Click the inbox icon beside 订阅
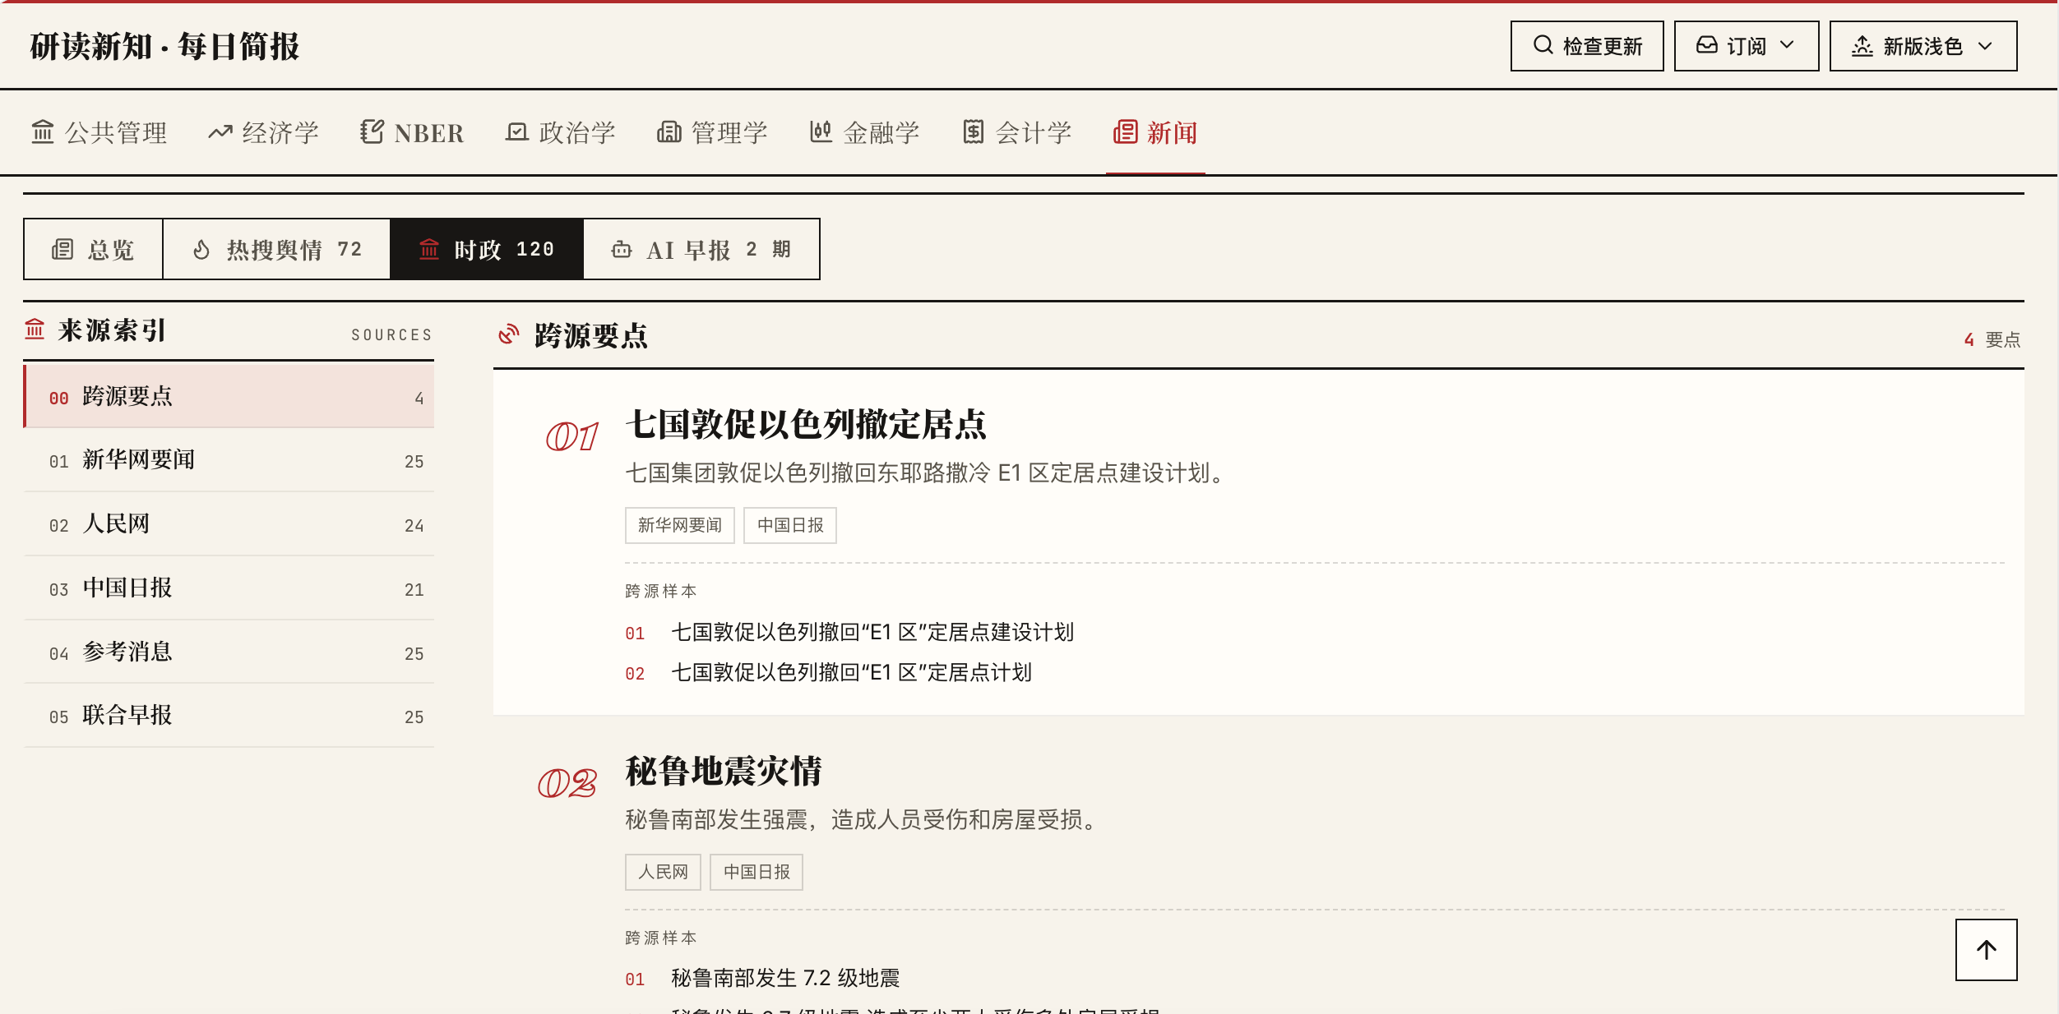 tap(1707, 45)
